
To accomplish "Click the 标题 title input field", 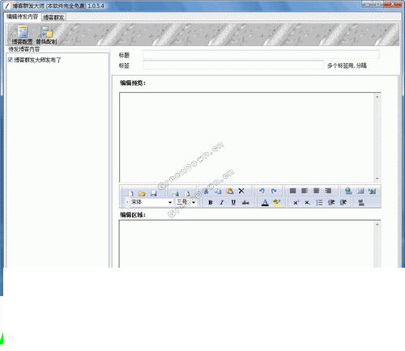I will [261, 54].
